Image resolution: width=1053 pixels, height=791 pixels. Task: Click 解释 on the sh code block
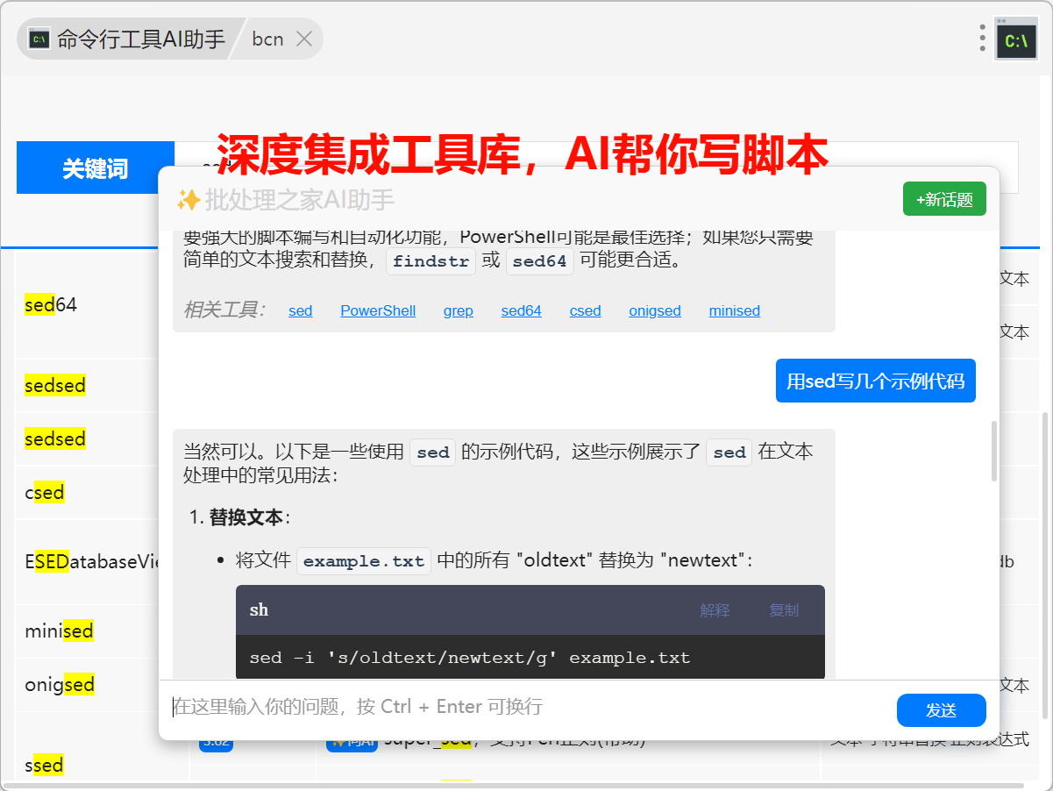coord(715,610)
